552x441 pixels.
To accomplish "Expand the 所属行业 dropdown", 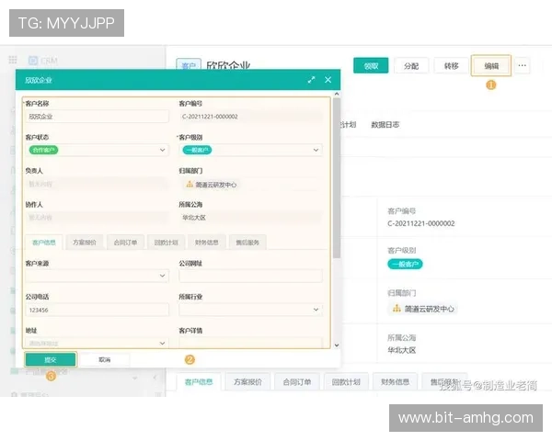I will pos(250,310).
